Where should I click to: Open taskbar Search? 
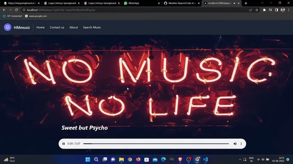point(96,159)
